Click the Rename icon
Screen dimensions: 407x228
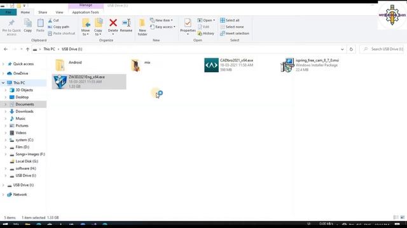(126, 23)
